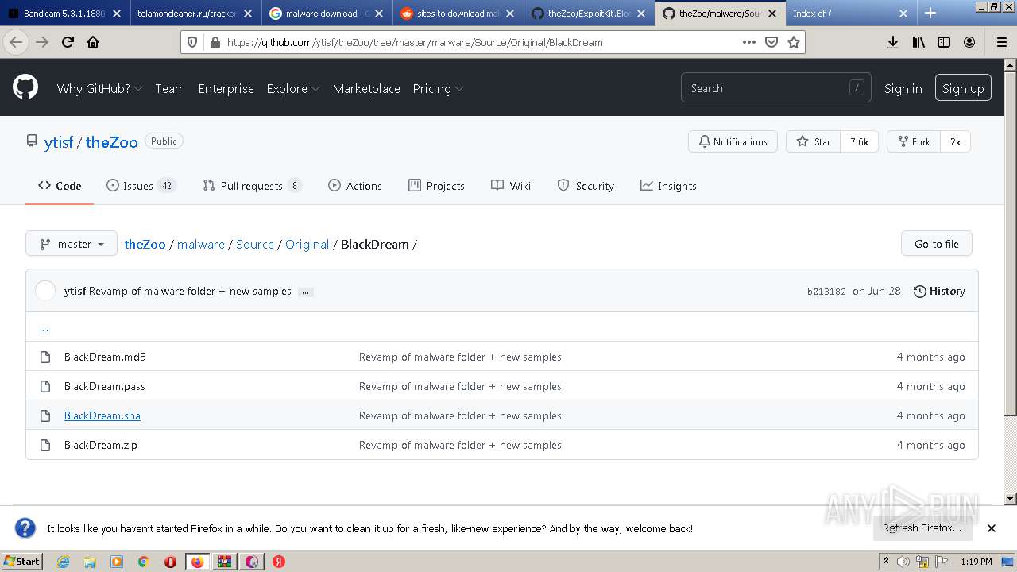The image size is (1017, 572).
Task: Open the master branch selector dropdown
Action: point(72,244)
